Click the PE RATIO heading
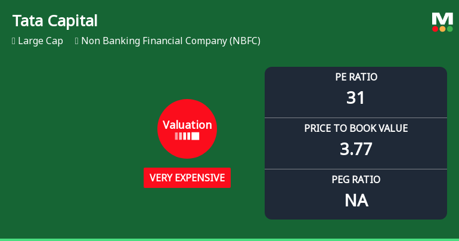This screenshot has height=241, width=459. 356,77
